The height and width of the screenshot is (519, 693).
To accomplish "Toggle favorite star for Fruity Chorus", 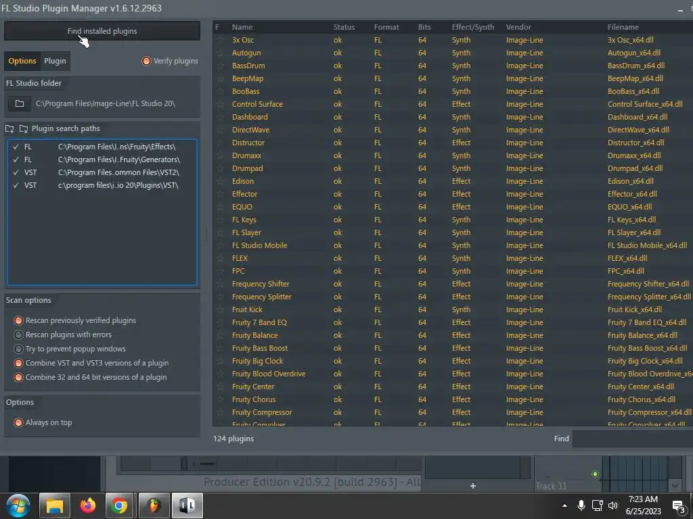I will tap(220, 399).
